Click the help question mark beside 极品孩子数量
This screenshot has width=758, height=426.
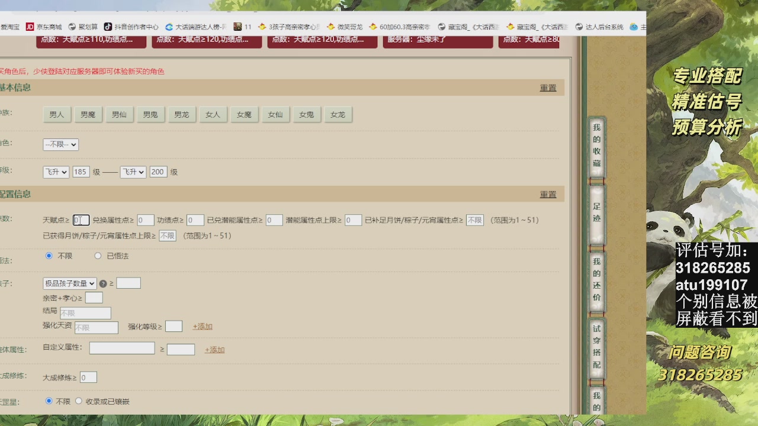pos(103,283)
